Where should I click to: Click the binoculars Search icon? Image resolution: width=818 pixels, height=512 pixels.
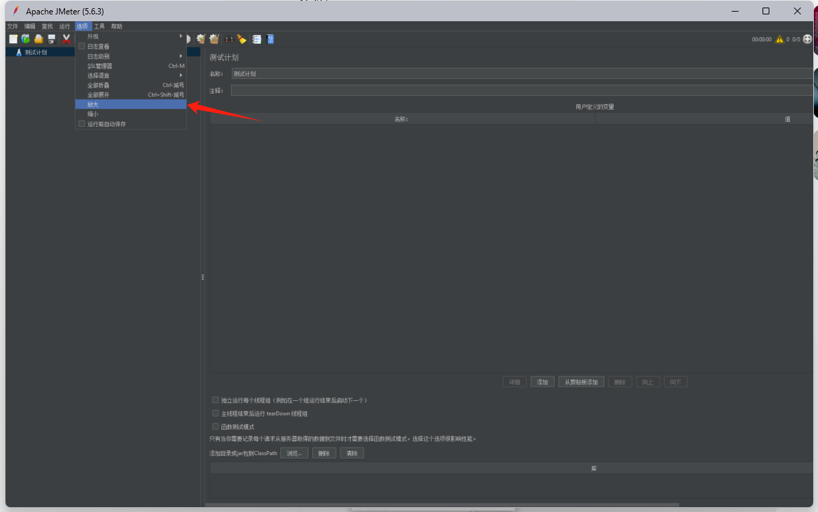point(229,39)
